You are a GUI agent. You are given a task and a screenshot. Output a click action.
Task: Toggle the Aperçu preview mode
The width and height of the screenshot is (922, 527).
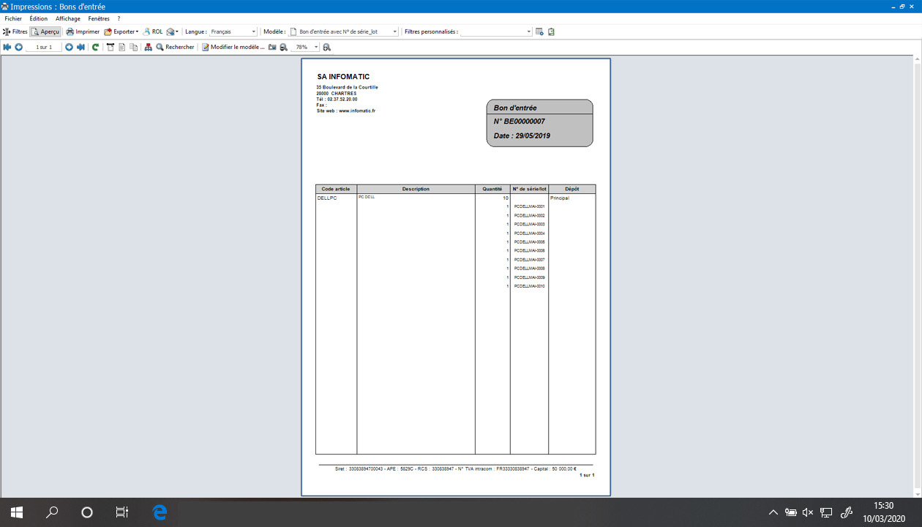point(45,31)
